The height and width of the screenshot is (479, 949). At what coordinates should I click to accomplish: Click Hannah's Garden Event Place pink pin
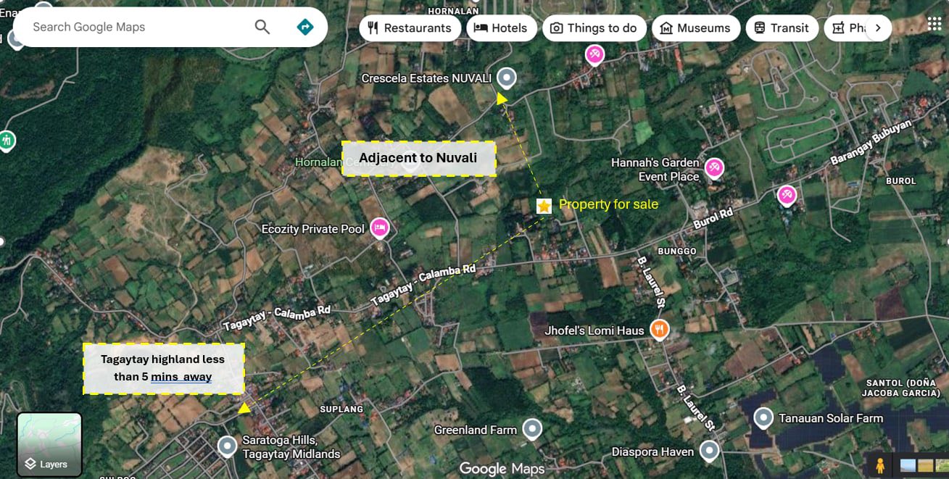714,168
